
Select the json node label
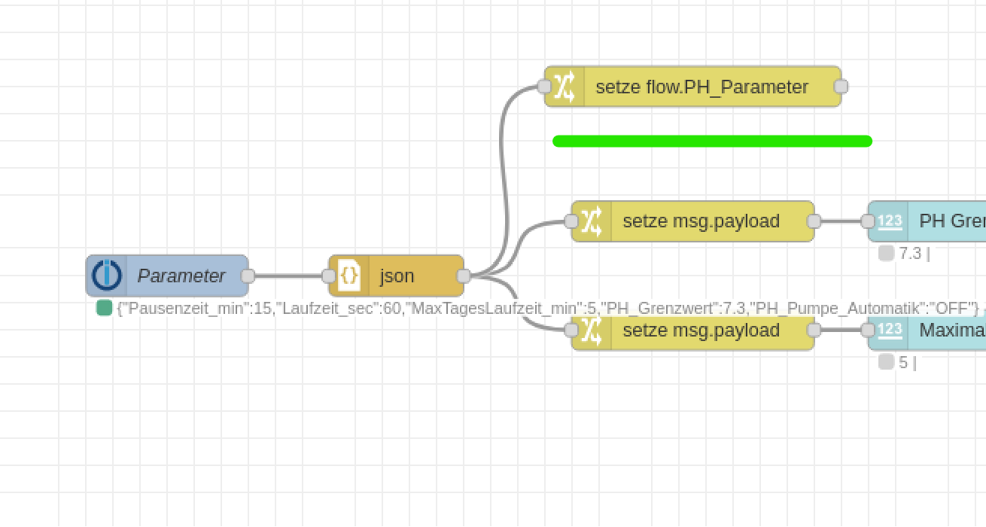397,276
